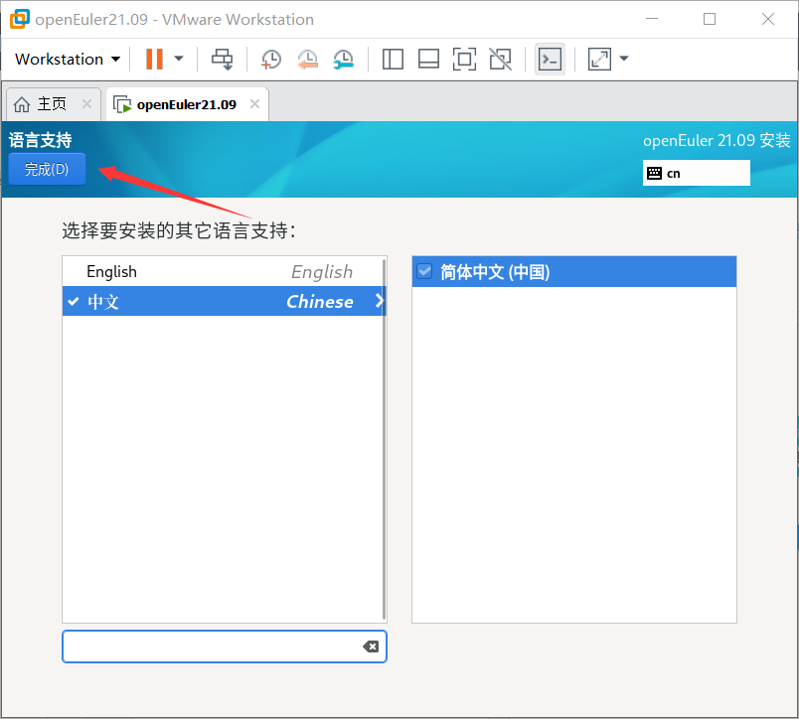Minimize the VMware Workstation window
The width and height of the screenshot is (799, 719).
tap(652, 19)
